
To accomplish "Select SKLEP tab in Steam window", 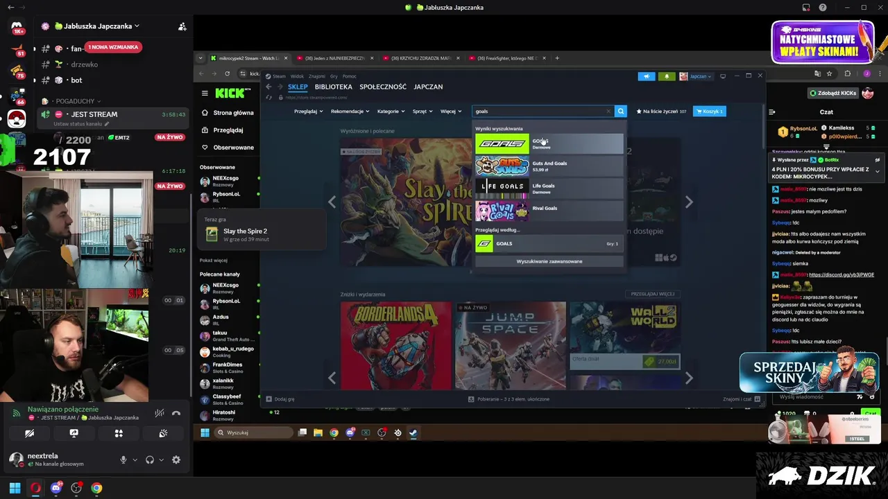I will [x=298, y=87].
